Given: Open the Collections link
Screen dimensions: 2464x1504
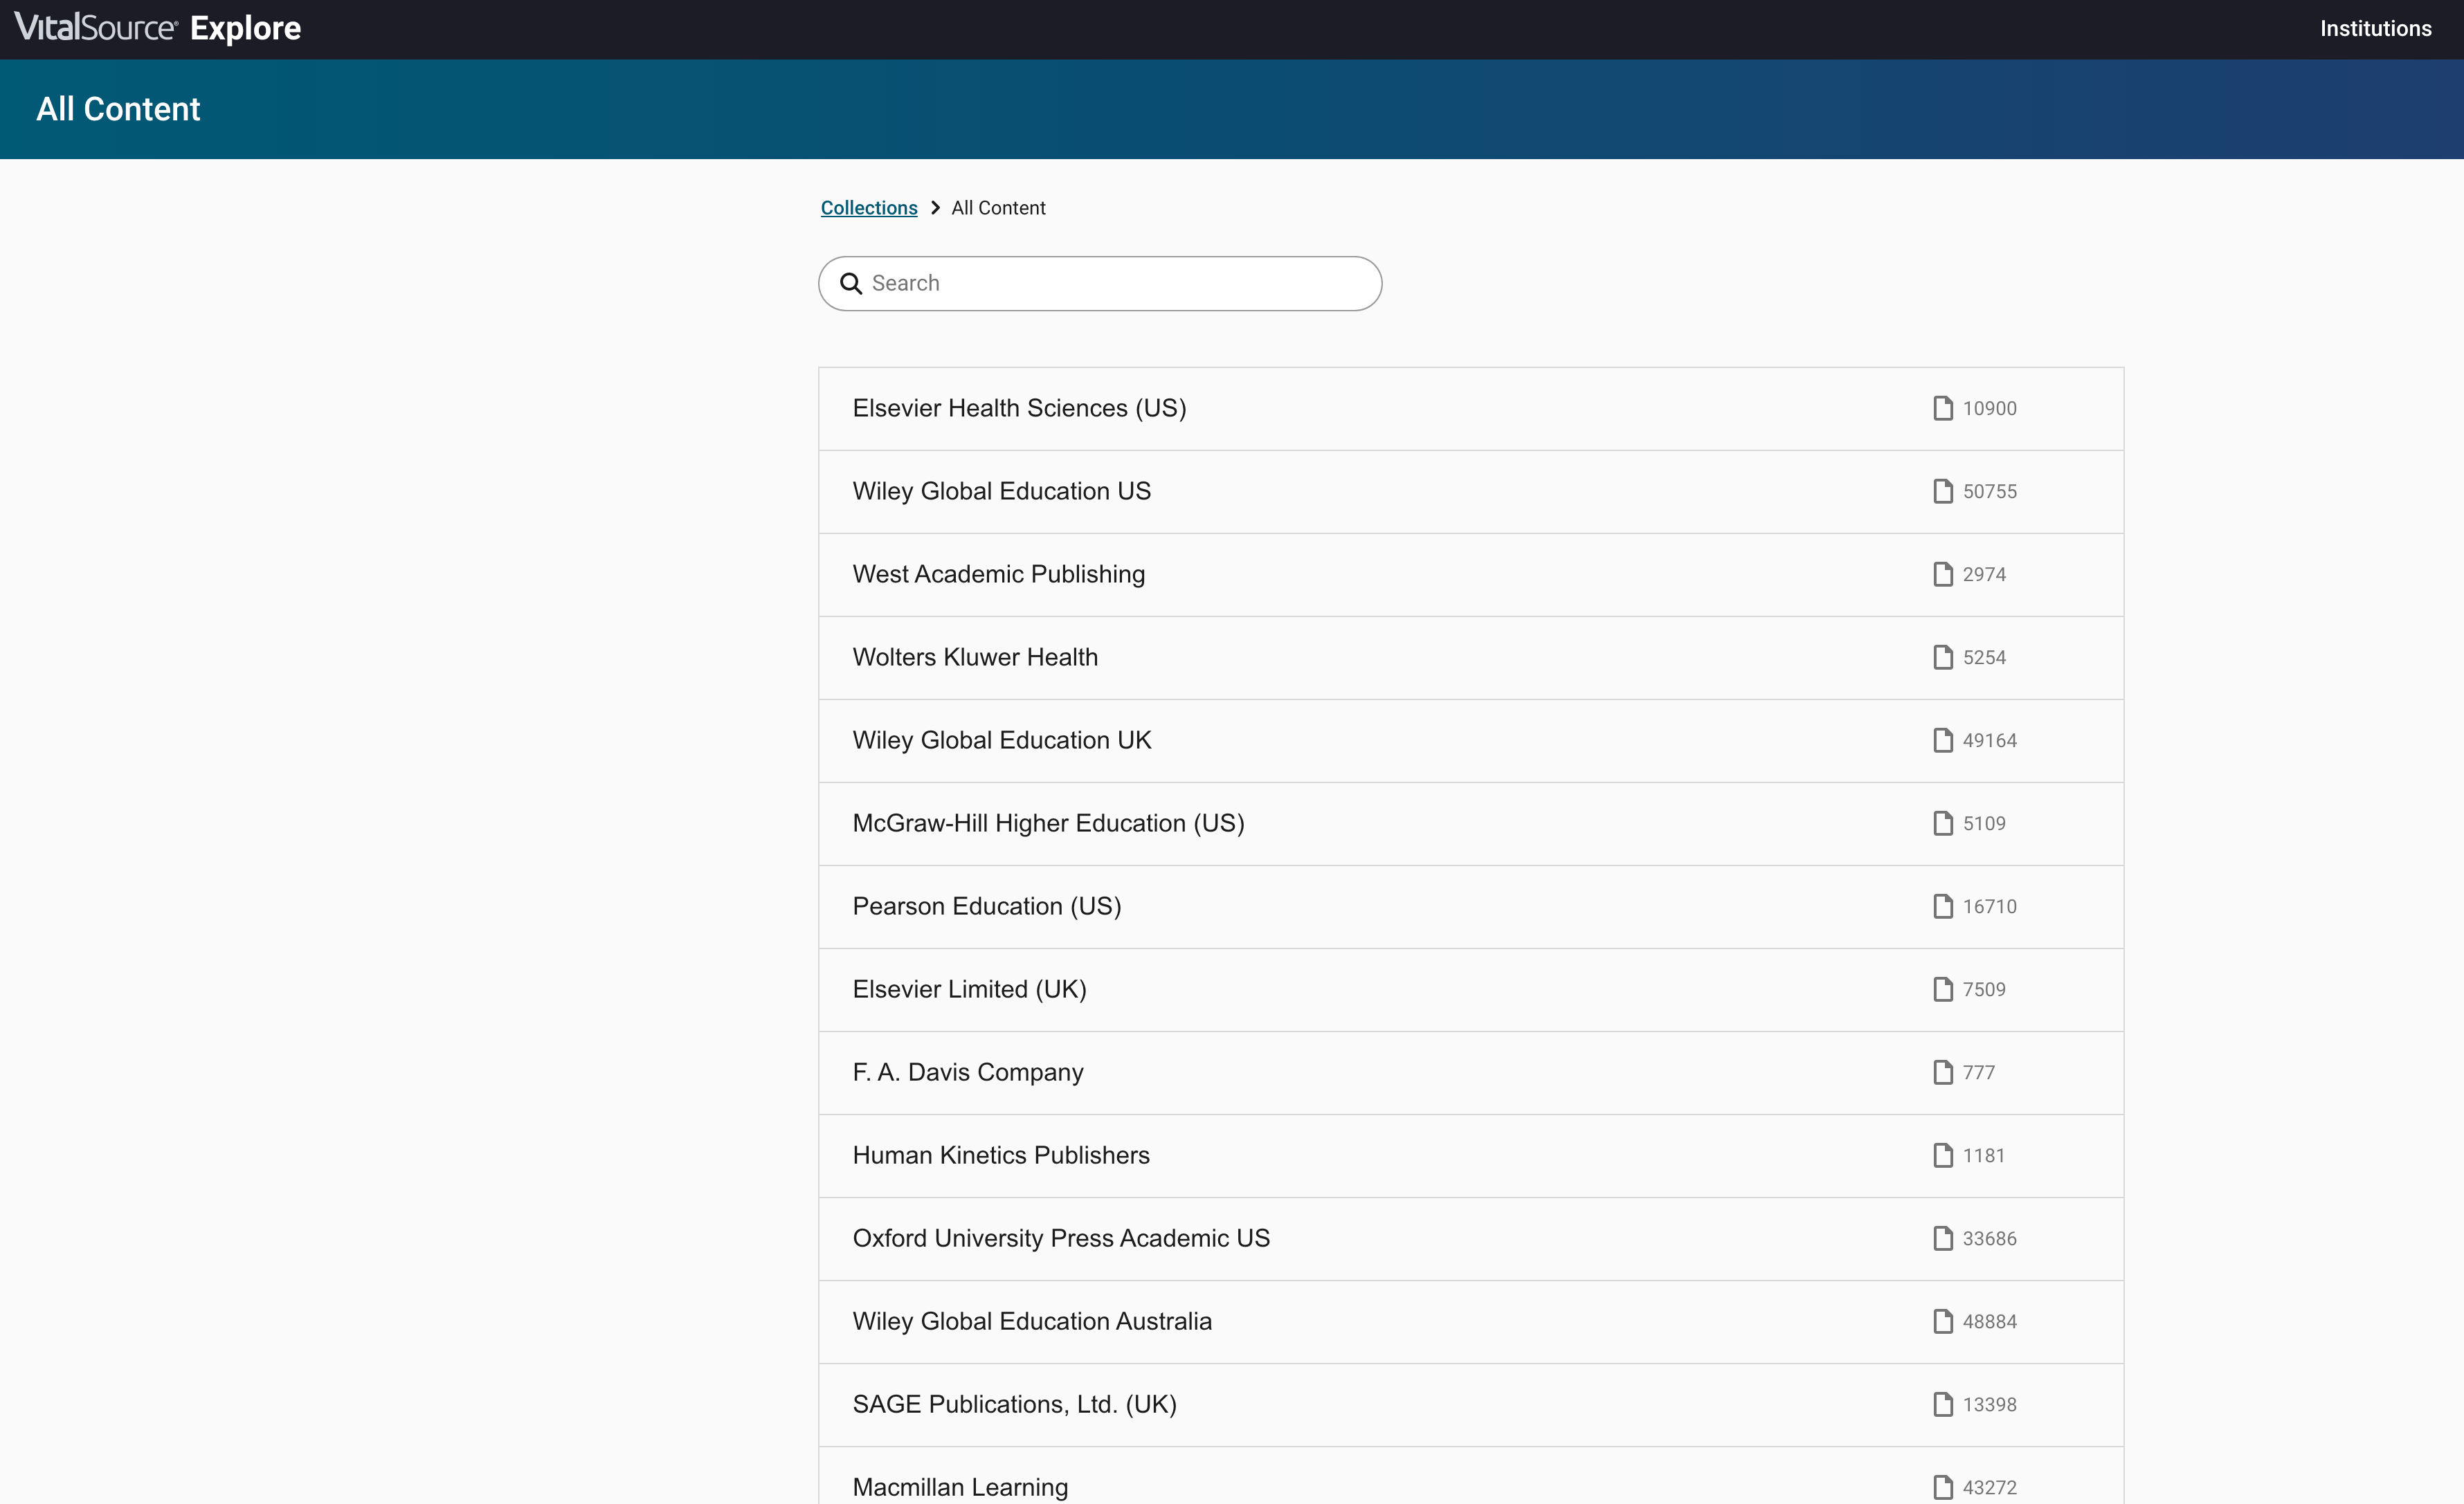Looking at the screenshot, I should tap(869, 207).
